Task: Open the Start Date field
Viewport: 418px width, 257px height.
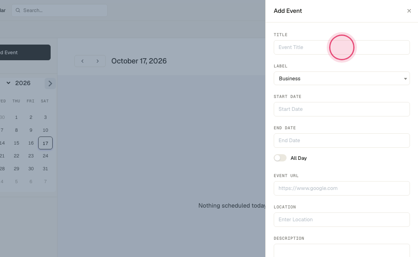Action: point(342,109)
